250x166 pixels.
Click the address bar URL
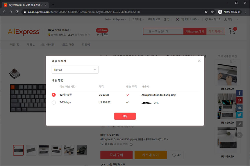coord(84,12)
